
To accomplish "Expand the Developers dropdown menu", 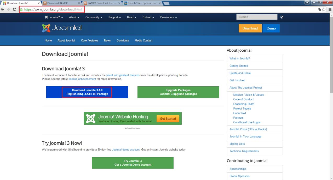I will [x=169, y=17].
